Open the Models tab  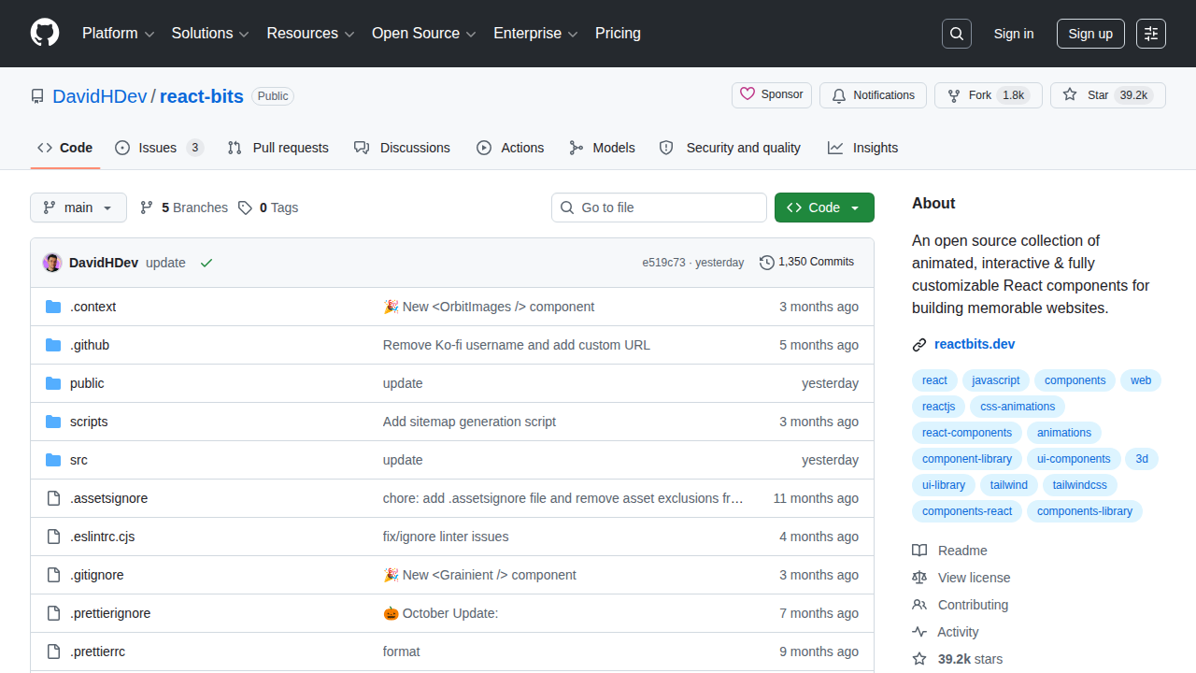point(602,148)
